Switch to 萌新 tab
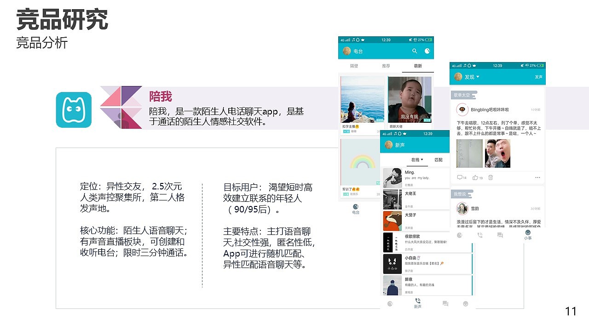This screenshot has height=331, width=589. coord(417,66)
